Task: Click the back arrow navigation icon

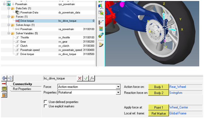Action: point(4,78)
